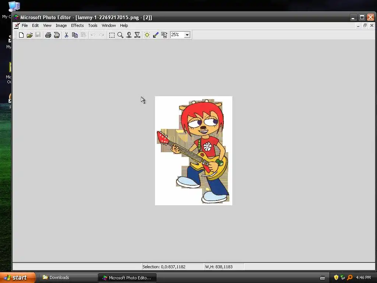Click the keyboard icon in taskbar
The height and width of the screenshot is (283, 377).
[x=323, y=278]
